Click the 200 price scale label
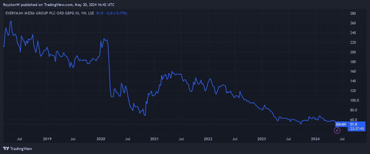 353,52
